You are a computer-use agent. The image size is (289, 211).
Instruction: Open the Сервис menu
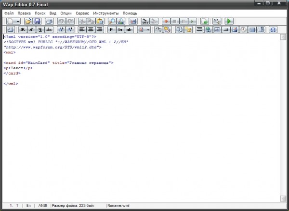tap(82, 13)
